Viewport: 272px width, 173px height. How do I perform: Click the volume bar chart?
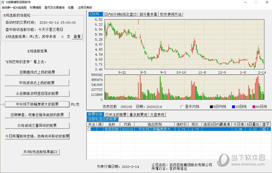click(185, 87)
